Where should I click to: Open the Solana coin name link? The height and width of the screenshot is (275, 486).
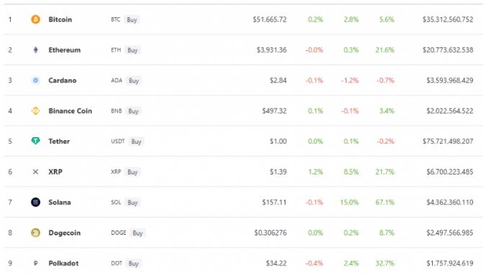click(x=60, y=202)
